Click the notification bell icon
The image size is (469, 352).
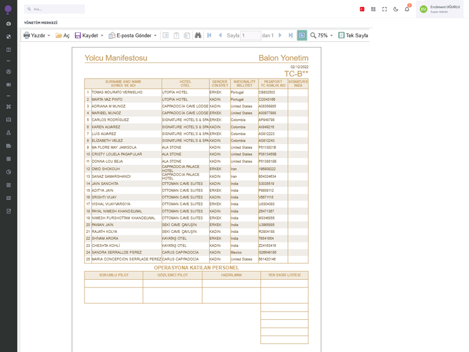(407, 9)
